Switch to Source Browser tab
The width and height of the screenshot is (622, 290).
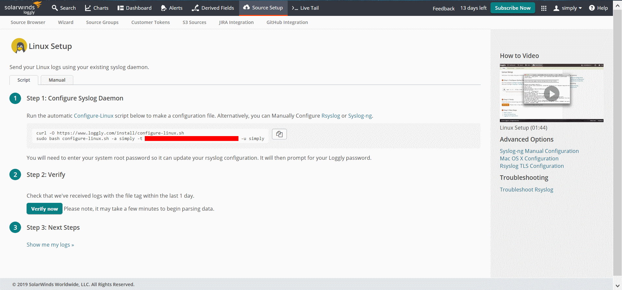[28, 22]
